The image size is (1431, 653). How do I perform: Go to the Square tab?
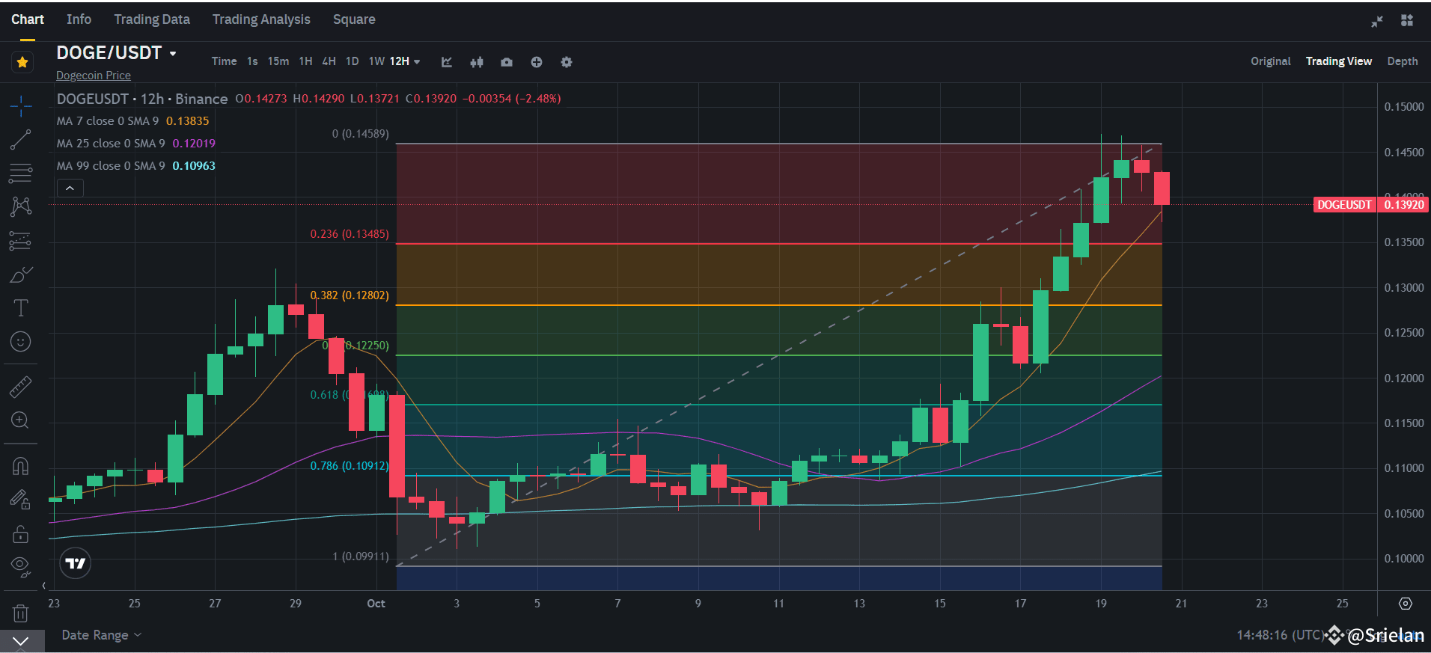(354, 19)
